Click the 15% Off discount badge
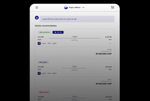Viewport: 150px width, 101px height. [58, 32]
